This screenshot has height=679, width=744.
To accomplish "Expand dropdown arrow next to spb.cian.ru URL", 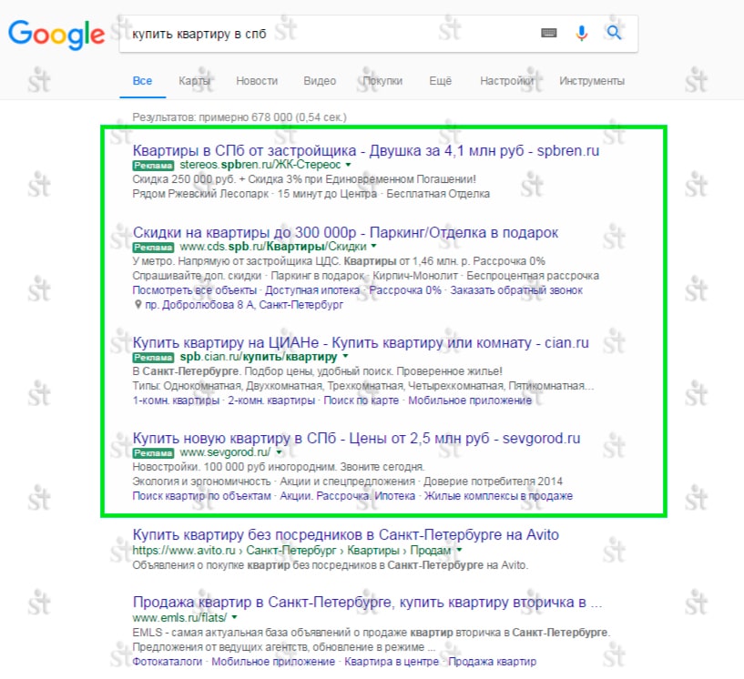I will [x=345, y=357].
